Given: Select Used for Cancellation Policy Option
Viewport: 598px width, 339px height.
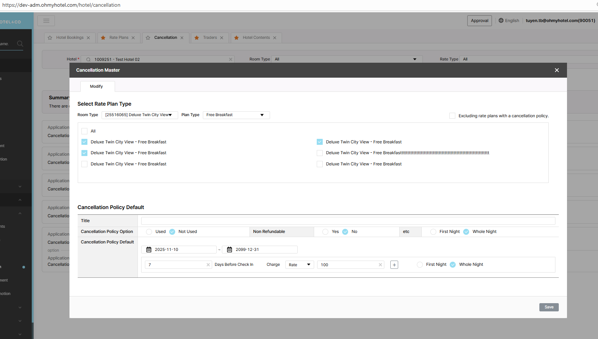Looking at the screenshot, I should [149, 231].
